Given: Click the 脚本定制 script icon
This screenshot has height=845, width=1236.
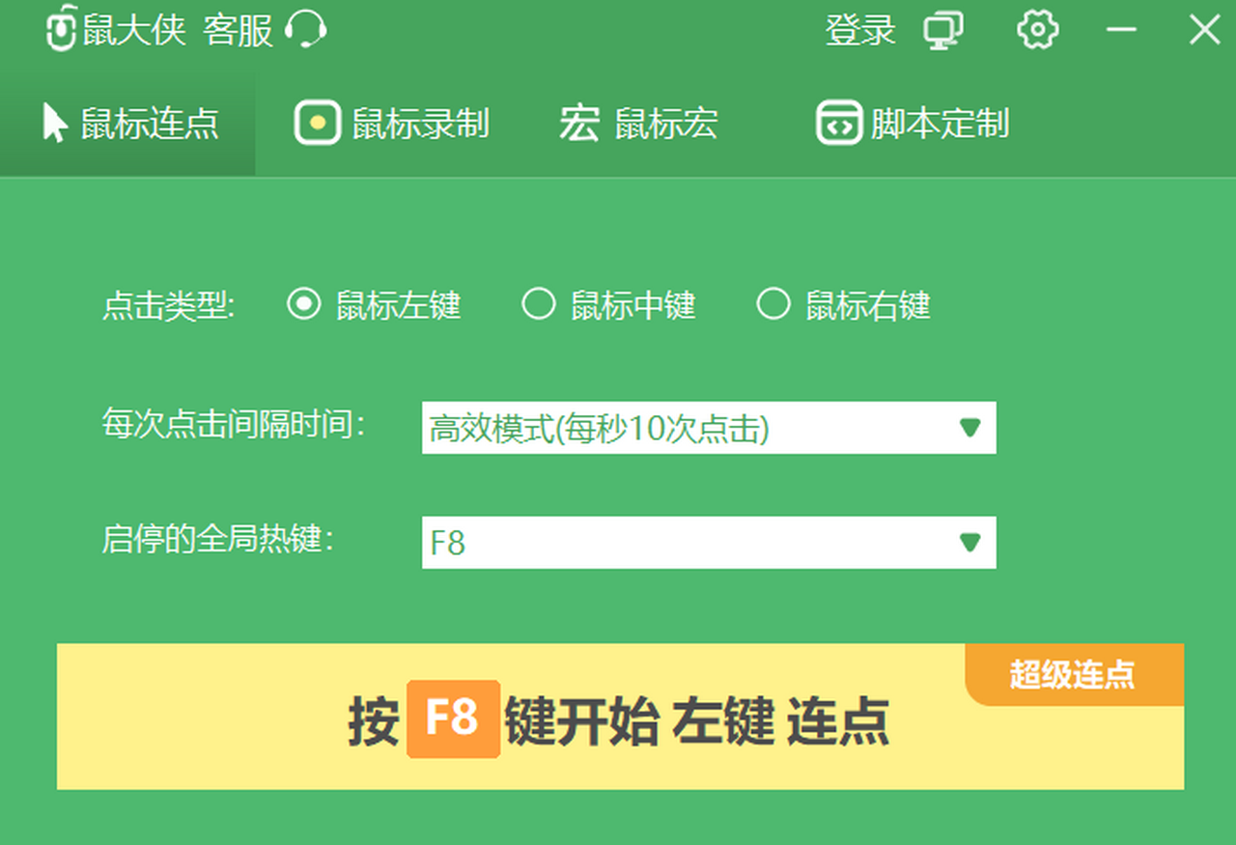Looking at the screenshot, I should tap(838, 123).
